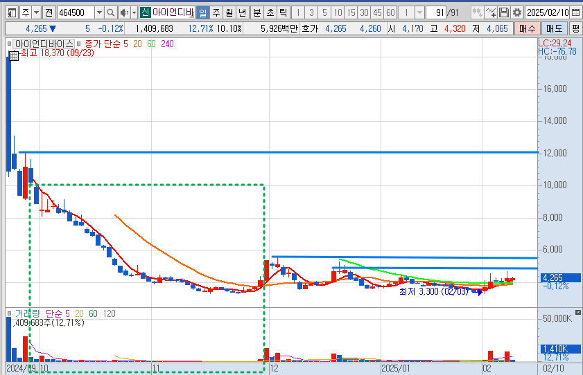Click the 최저 3,300 (02/03) annotation

434,291
